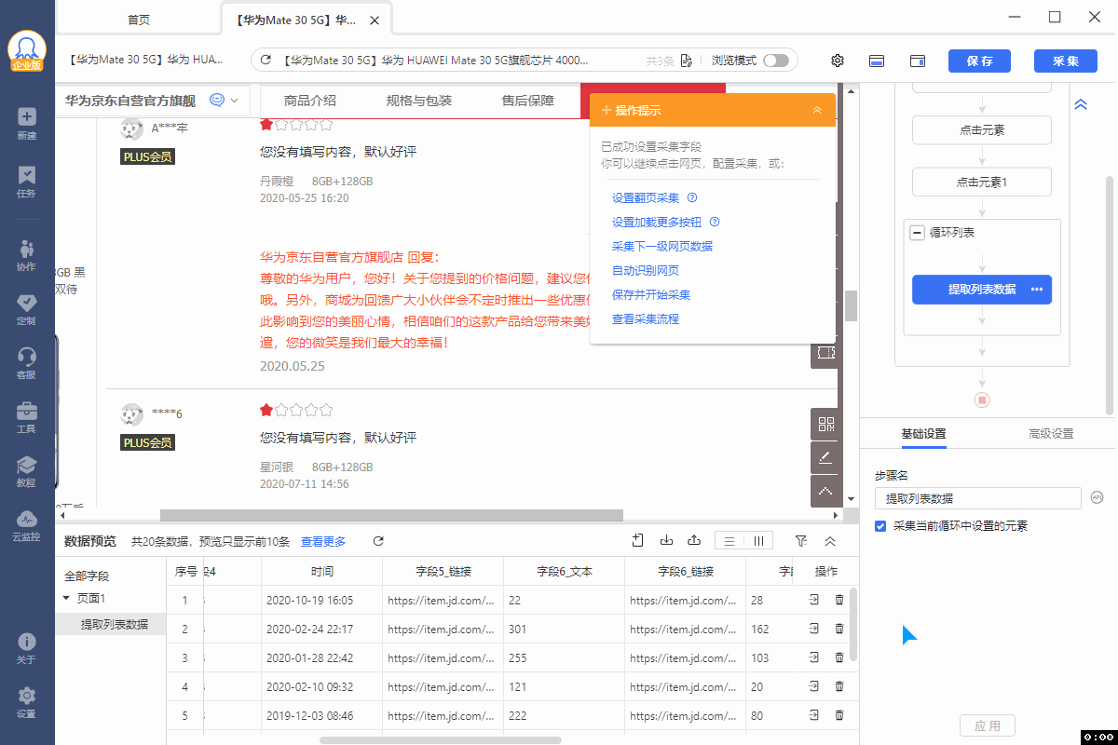Open 设置 in the left sidebar
Image resolution: width=1118 pixels, height=745 pixels.
[27, 702]
